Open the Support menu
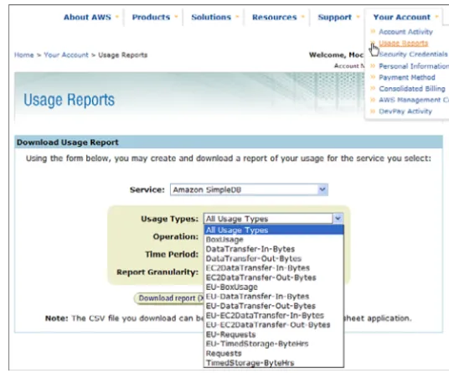The width and height of the screenshot is (449, 373). [334, 18]
